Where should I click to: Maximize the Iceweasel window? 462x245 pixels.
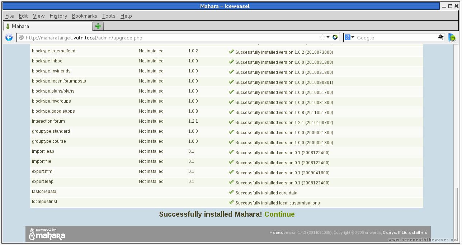click(x=450, y=6)
